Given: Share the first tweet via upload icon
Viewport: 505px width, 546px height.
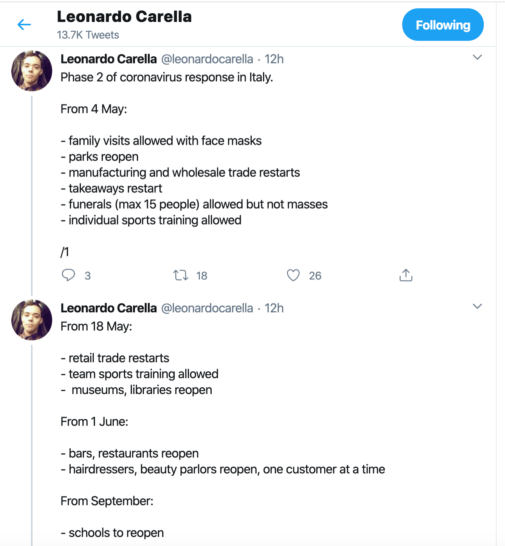Looking at the screenshot, I should (406, 275).
